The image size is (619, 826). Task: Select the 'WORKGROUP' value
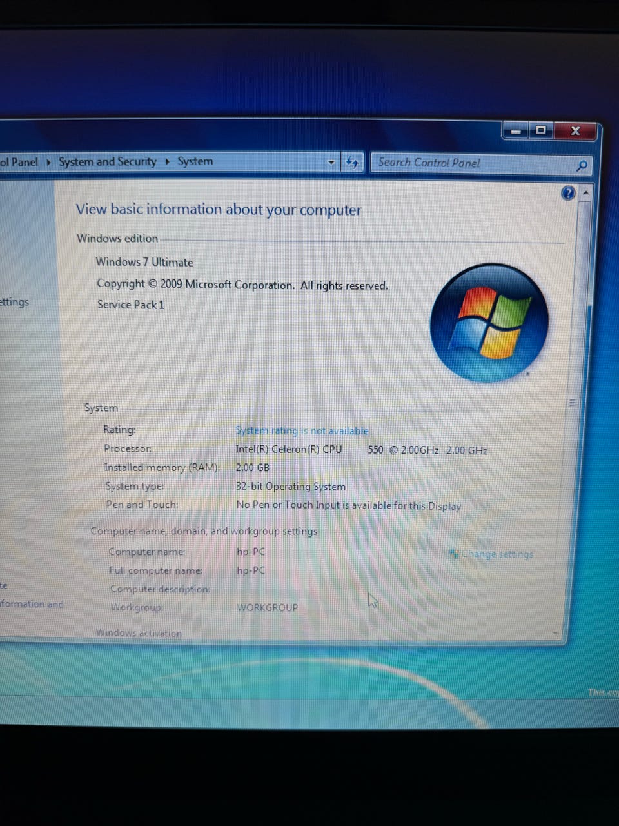click(x=268, y=607)
